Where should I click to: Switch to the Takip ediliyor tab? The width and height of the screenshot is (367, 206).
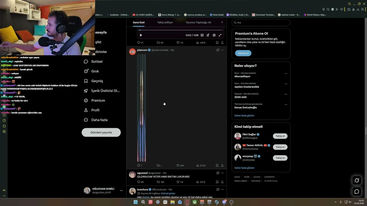[x=165, y=22]
